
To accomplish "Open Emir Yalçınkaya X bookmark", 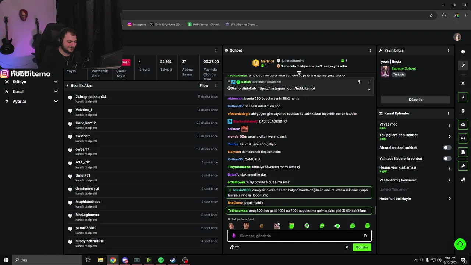I will pyautogui.click(x=166, y=25).
